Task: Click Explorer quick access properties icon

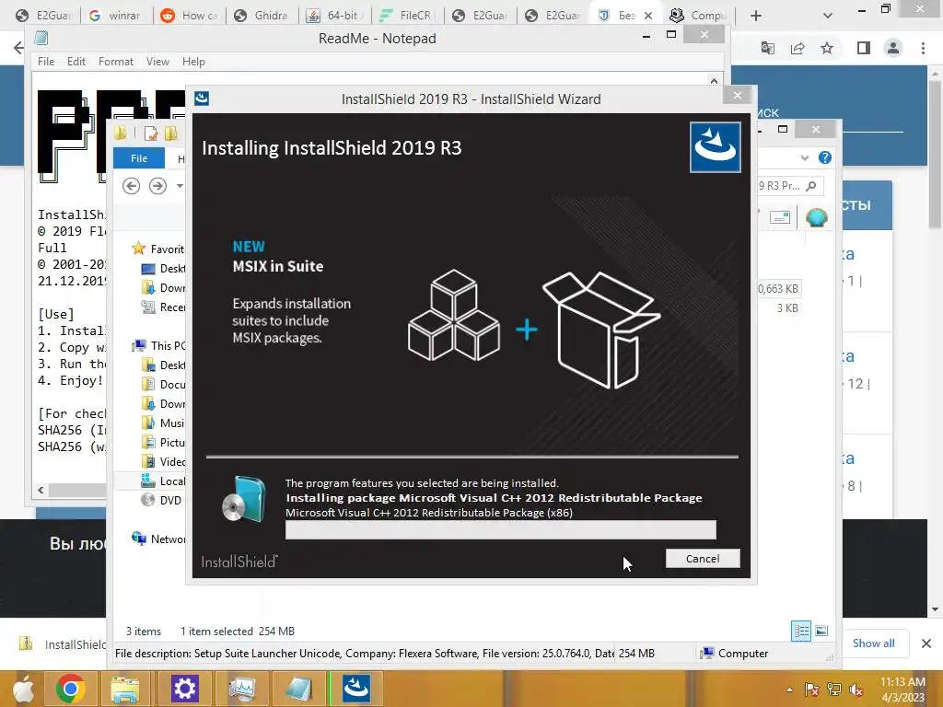Action: click(x=150, y=133)
